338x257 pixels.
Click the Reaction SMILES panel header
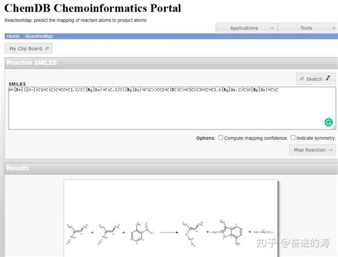coord(171,63)
